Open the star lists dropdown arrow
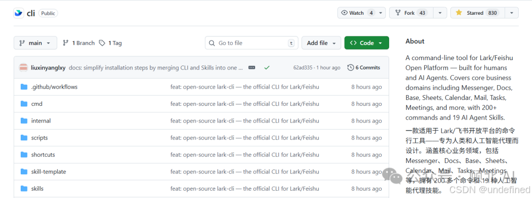The width and height of the screenshot is (532, 198). [x=511, y=13]
